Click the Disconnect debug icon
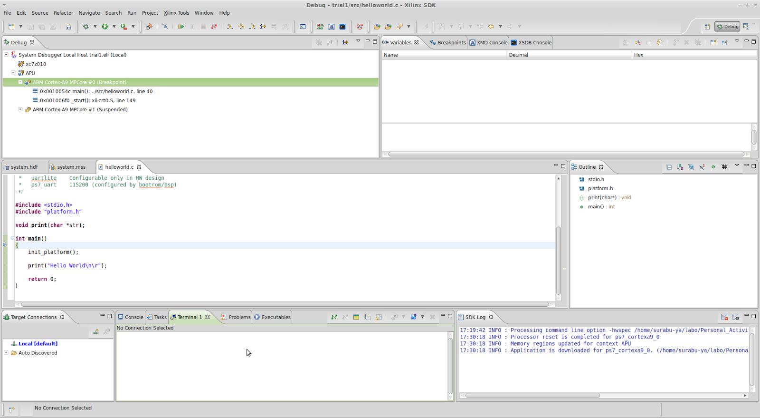This screenshot has width=760, height=418. pyautogui.click(x=214, y=27)
